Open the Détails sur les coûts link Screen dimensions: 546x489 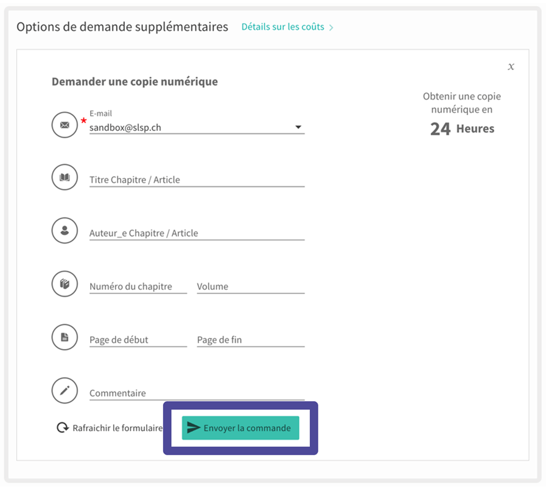282,27
